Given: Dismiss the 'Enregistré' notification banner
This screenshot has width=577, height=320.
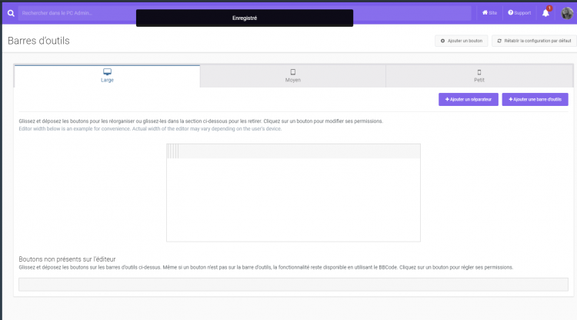Looking at the screenshot, I should tap(244, 18).
